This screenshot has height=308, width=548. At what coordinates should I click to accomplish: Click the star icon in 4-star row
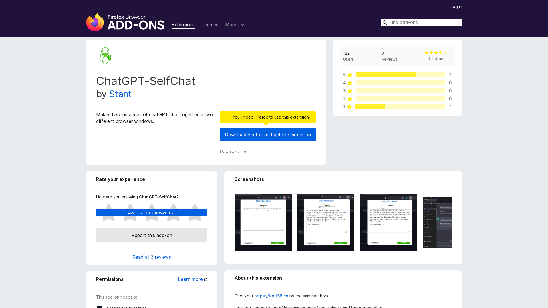[350, 83]
